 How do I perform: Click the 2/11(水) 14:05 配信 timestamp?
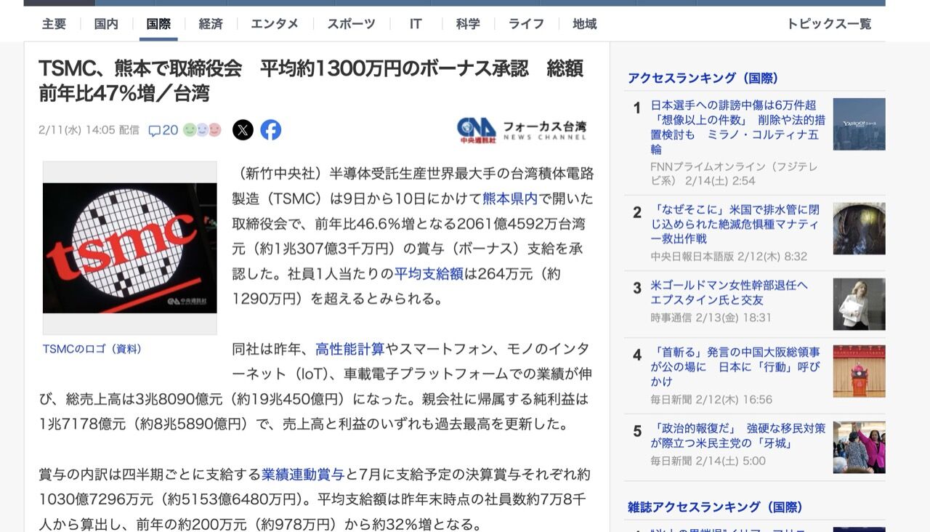click(x=89, y=130)
